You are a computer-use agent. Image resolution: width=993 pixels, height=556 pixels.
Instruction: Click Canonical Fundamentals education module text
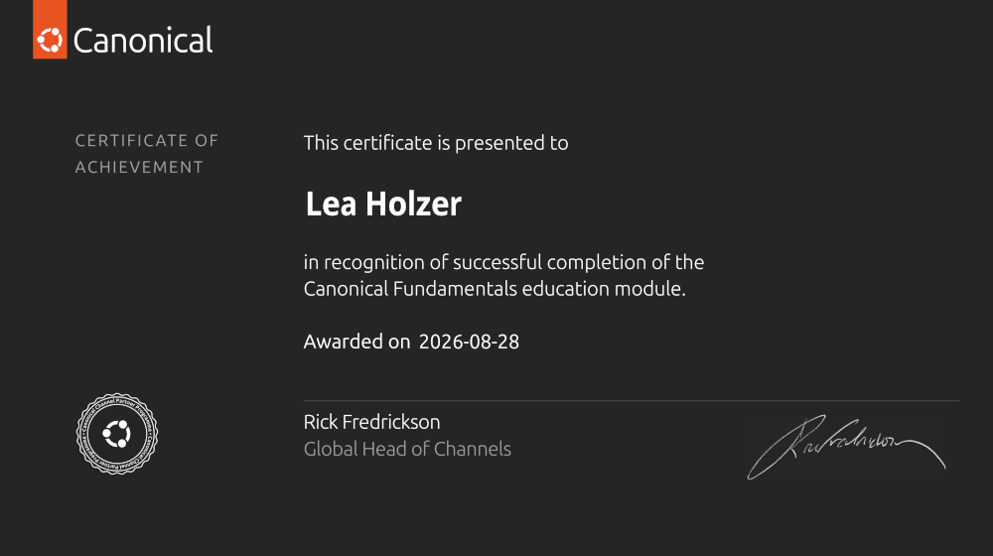(495, 289)
